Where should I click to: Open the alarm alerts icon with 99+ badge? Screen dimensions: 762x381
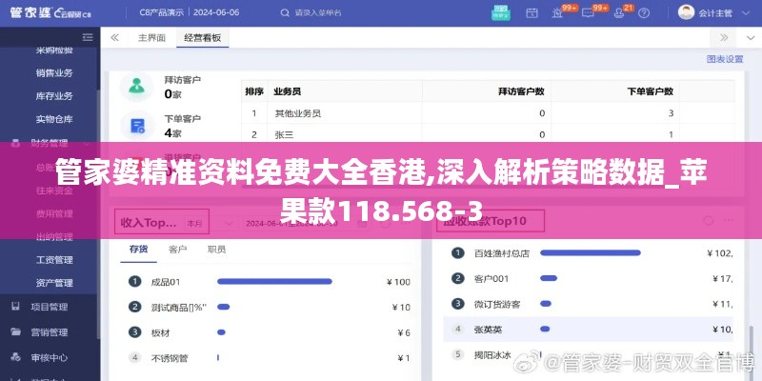click(x=557, y=13)
